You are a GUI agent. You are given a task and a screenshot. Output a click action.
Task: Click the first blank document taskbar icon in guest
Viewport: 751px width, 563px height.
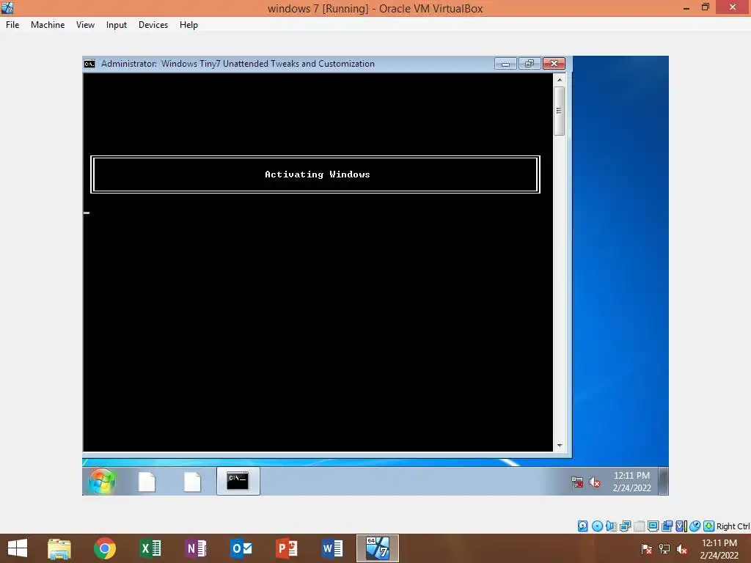[147, 482]
